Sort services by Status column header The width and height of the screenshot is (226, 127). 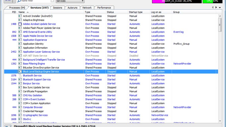coord(110,12)
